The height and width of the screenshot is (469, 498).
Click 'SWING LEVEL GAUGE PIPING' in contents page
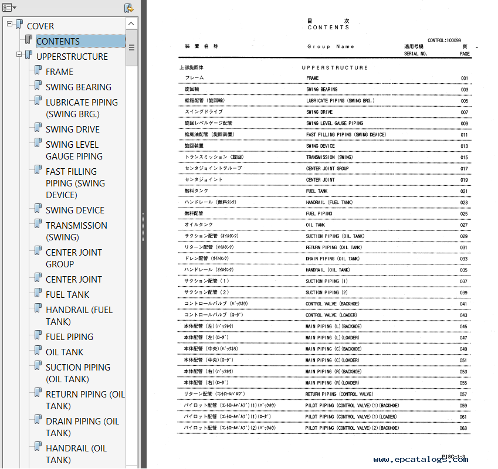334,123
